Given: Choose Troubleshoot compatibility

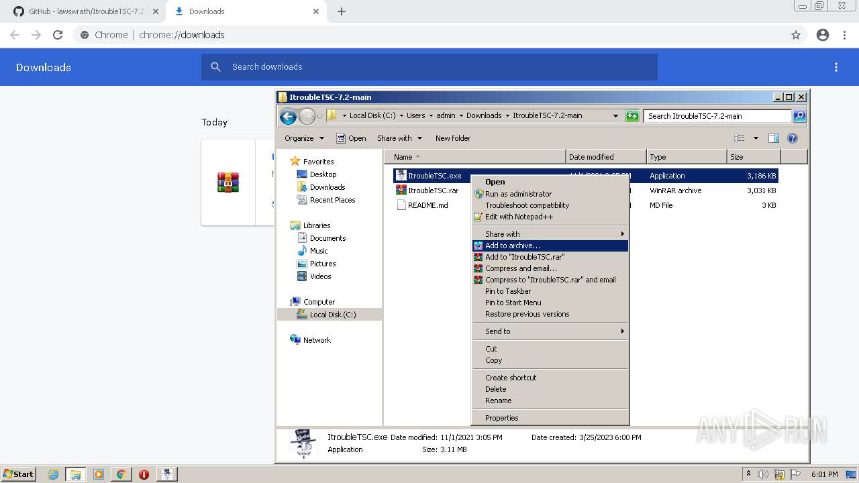Looking at the screenshot, I should point(550,205).
